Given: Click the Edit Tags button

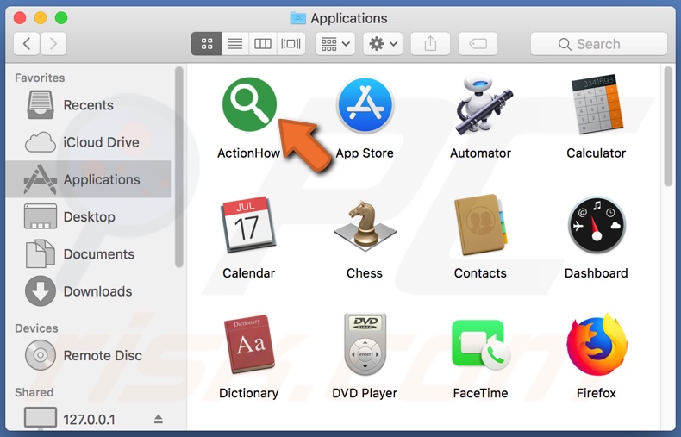Looking at the screenshot, I should point(478,44).
